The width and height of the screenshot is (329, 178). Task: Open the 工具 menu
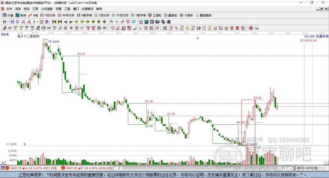tap(67, 9)
